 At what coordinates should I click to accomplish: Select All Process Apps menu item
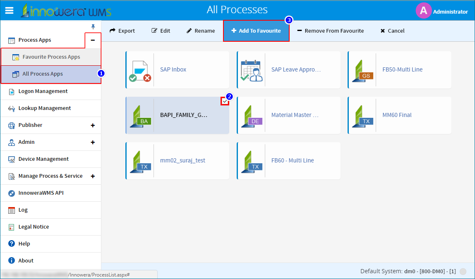pyautogui.click(x=51, y=74)
